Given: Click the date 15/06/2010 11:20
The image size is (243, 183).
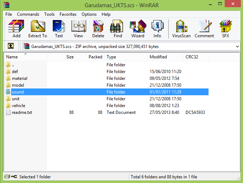Looking at the screenshot, I should coord(165,71).
